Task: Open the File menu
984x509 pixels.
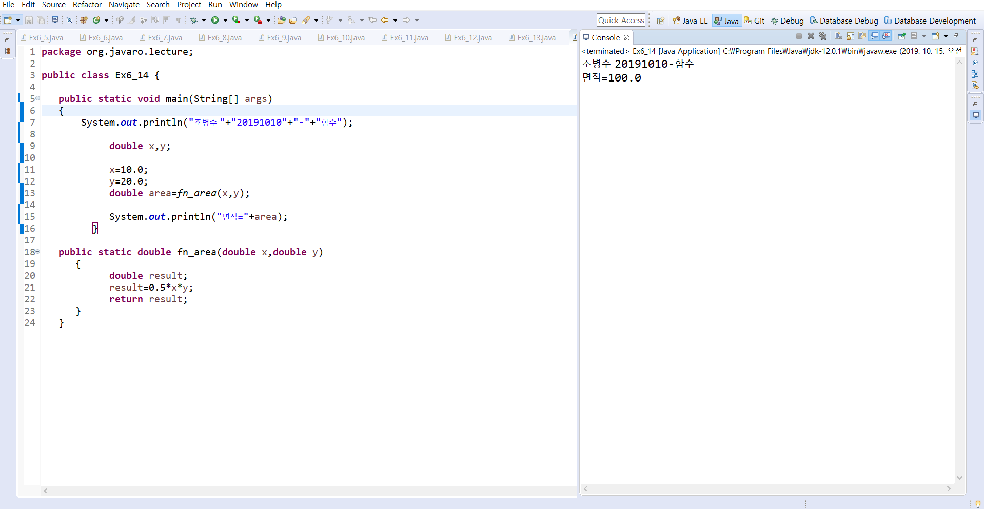Action: 8,5
